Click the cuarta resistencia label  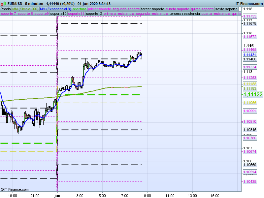click(x=216, y=14)
